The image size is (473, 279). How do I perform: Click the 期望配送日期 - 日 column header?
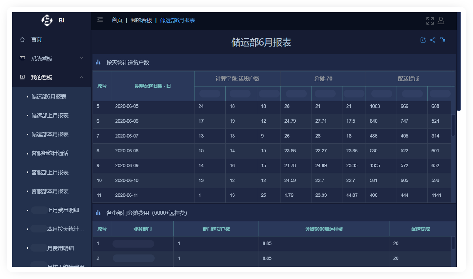tap(152, 86)
